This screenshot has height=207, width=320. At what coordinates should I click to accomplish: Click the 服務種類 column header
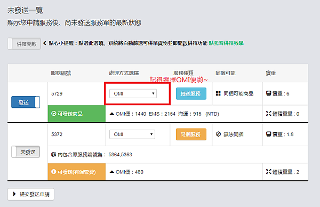point(183,73)
